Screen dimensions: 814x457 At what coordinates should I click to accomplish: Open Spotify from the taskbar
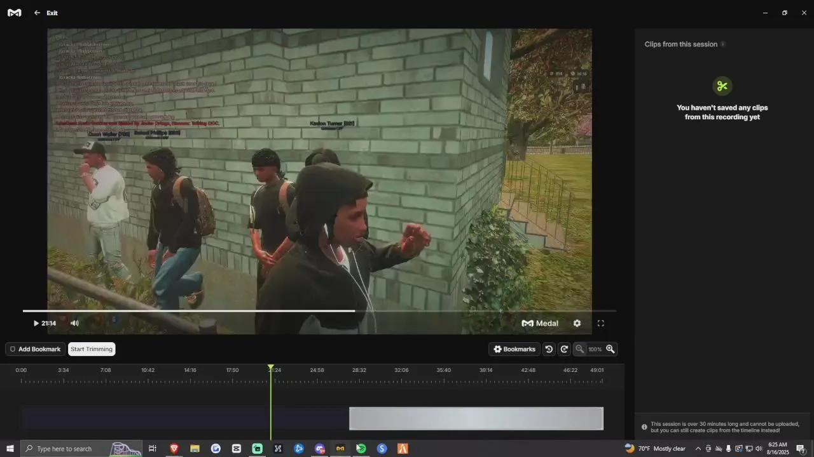[361, 449]
